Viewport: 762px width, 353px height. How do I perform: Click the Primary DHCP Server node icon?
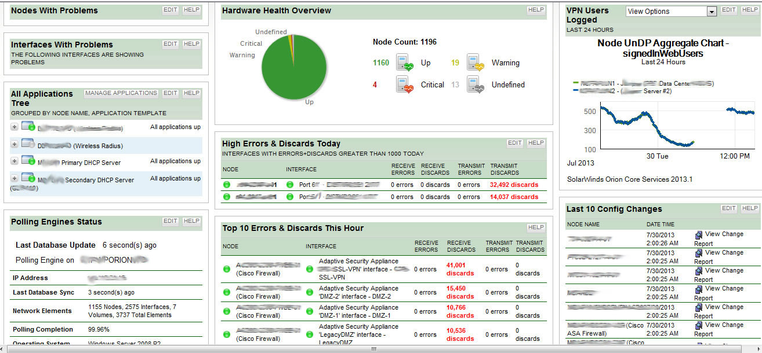(28, 160)
